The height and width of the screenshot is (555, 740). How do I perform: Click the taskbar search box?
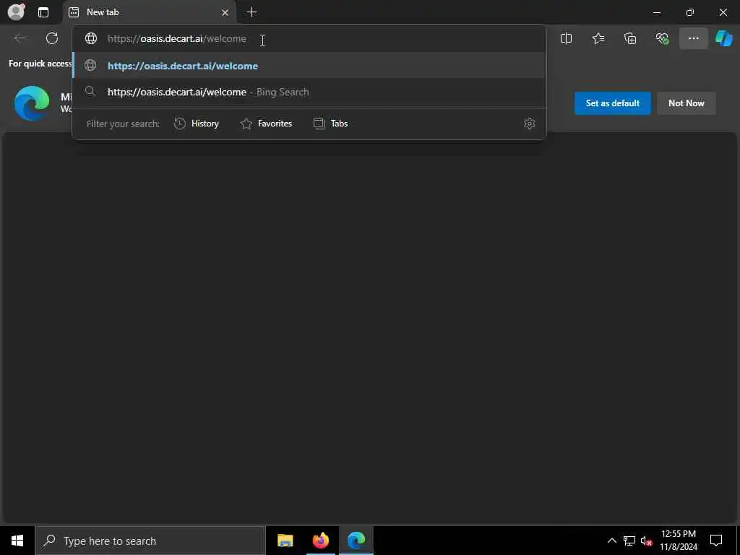click(x=150, y=541)
